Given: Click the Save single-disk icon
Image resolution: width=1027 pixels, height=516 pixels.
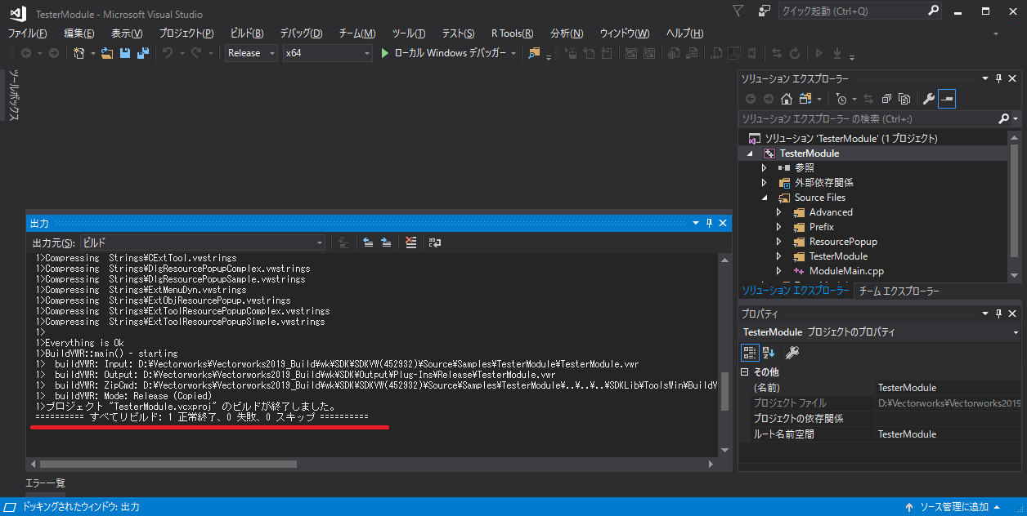Looking at the screenshot, I should pos(125,53).
